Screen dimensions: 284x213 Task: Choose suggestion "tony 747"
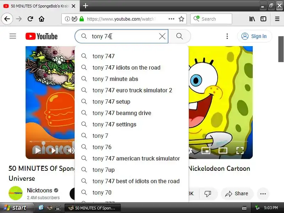[132, 56]
